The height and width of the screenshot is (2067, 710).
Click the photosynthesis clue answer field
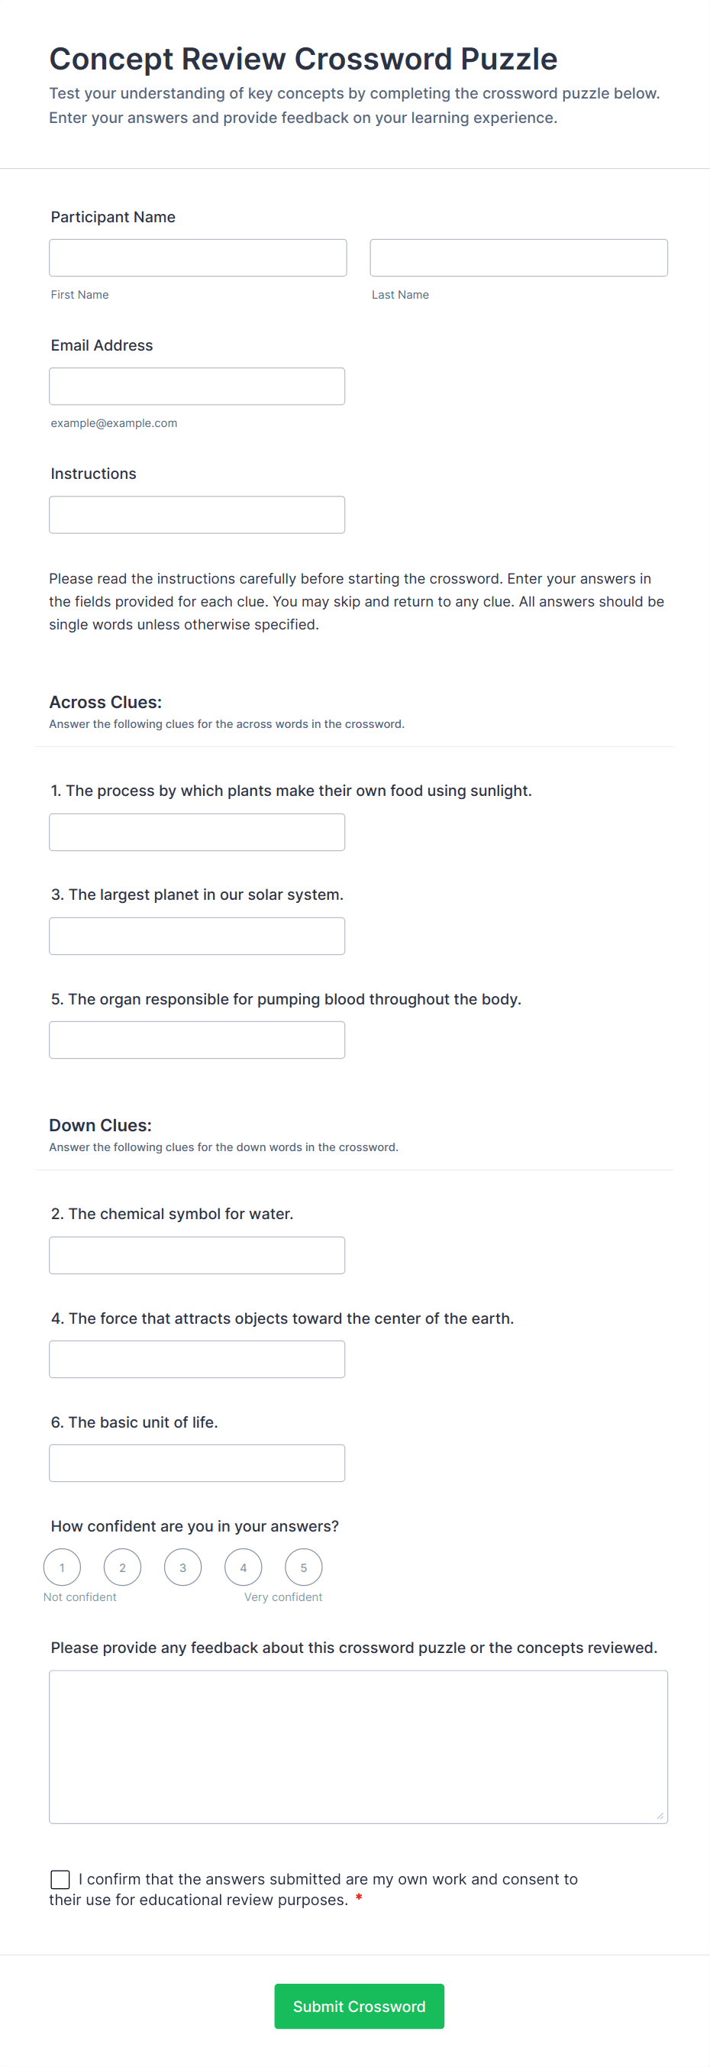[x=196, y=832]
